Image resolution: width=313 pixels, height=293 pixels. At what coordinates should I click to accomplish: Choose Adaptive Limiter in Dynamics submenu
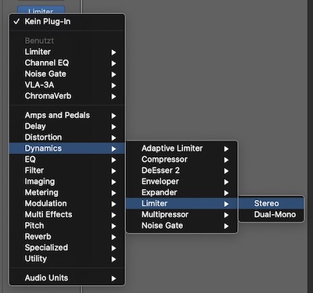point(182,148)
